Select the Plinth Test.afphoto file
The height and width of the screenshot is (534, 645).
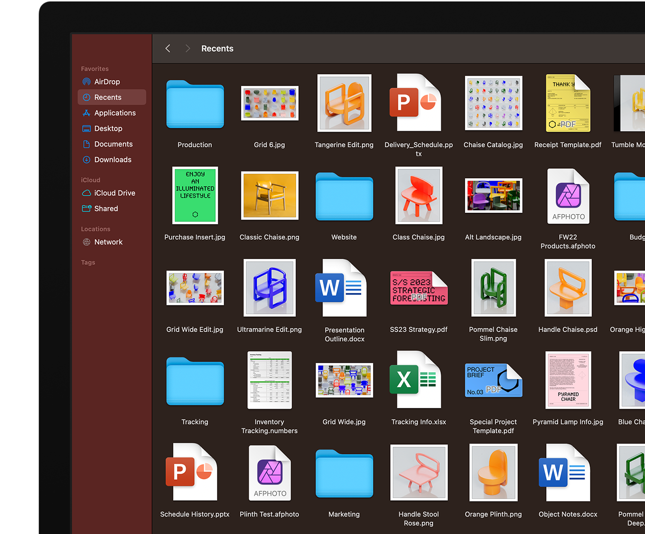pos(270,473)
